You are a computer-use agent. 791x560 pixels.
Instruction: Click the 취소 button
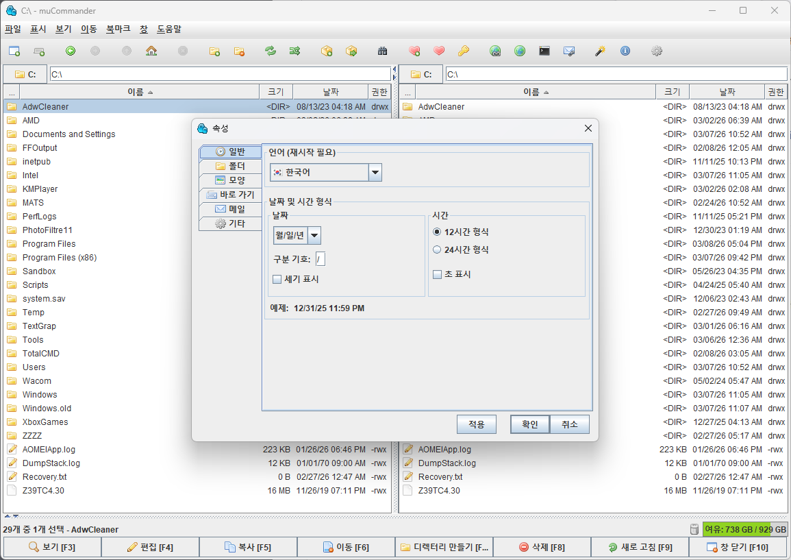click(570, 425)
